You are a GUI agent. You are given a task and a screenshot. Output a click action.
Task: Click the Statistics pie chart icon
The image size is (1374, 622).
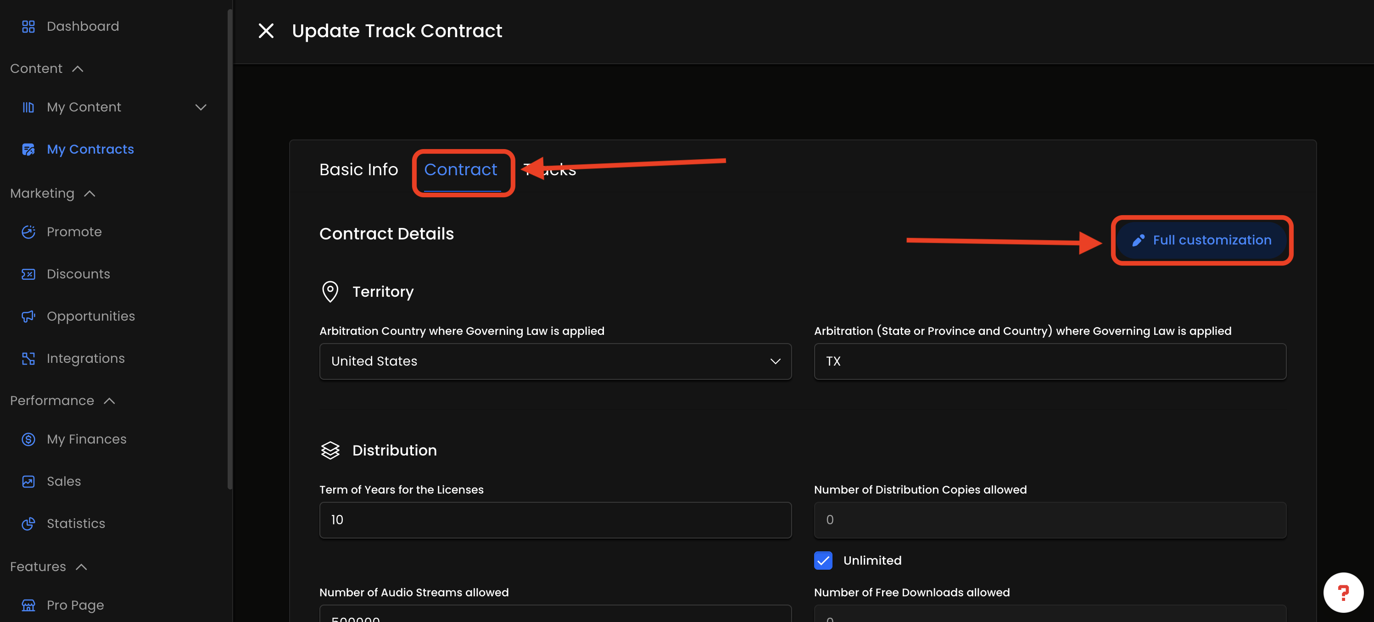pyautogui.click(x=28, y=523)
